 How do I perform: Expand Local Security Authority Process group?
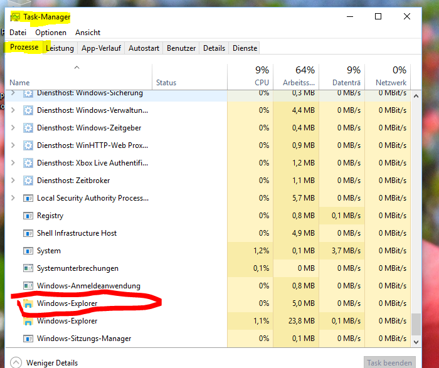(x=13, y=198)
